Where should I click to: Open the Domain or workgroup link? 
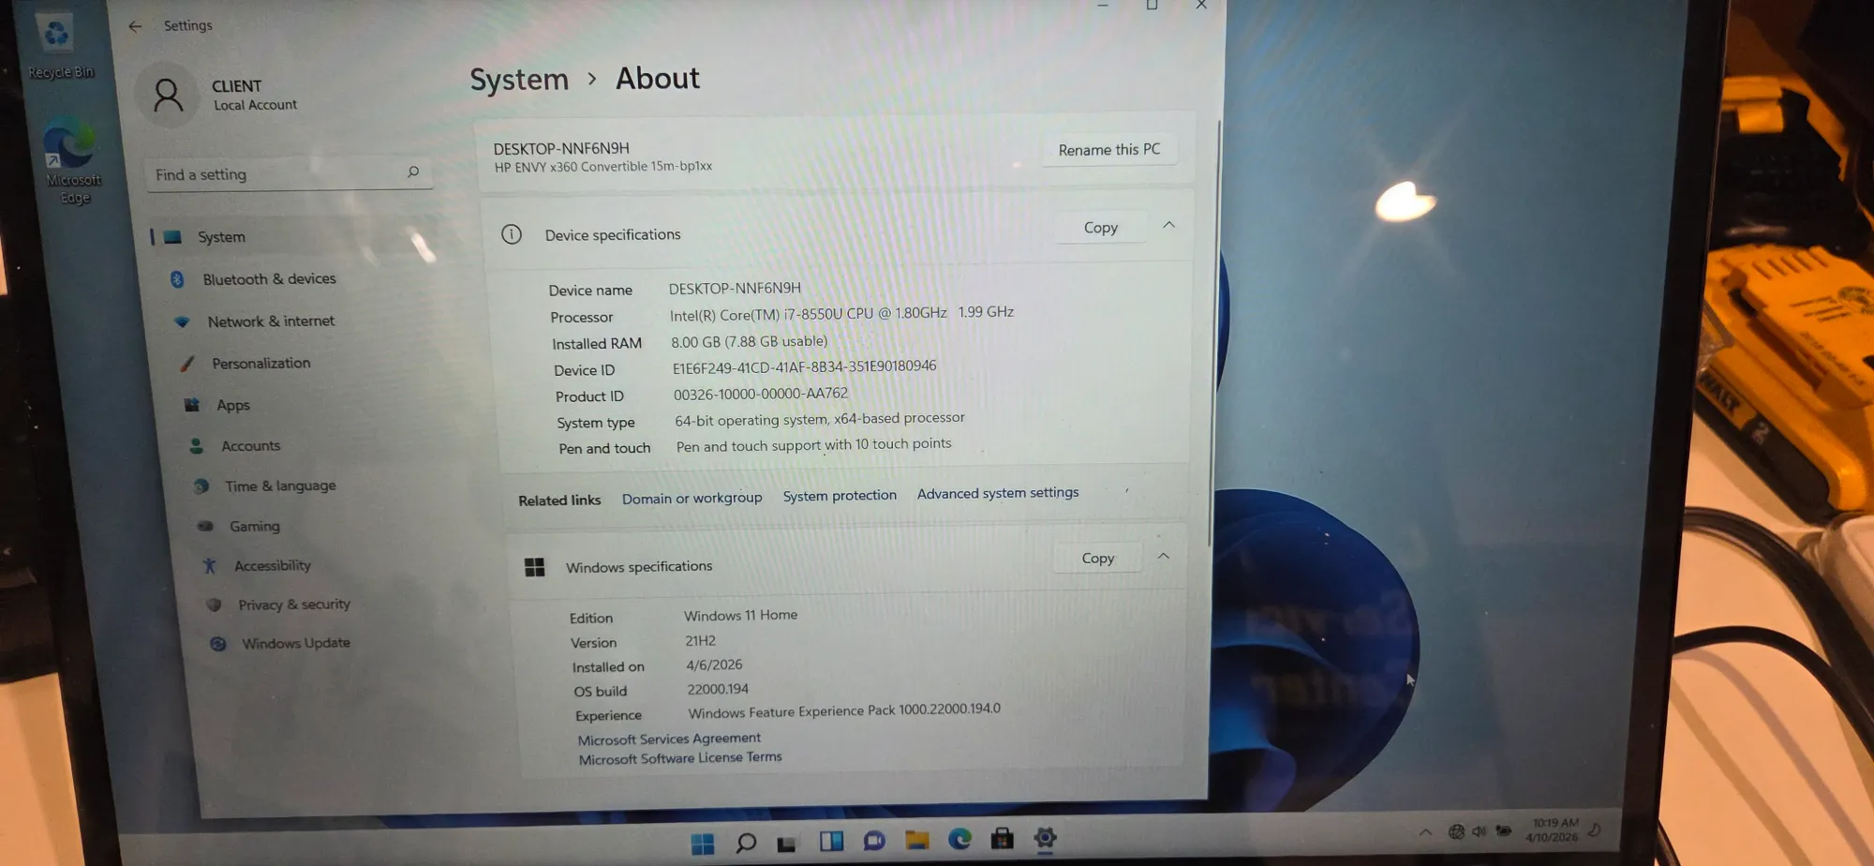[x=692, y=499]
